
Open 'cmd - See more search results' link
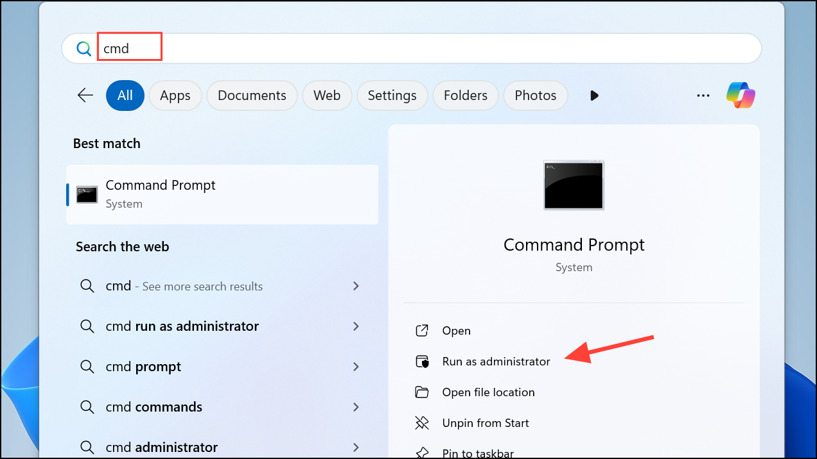pos(184,286)
